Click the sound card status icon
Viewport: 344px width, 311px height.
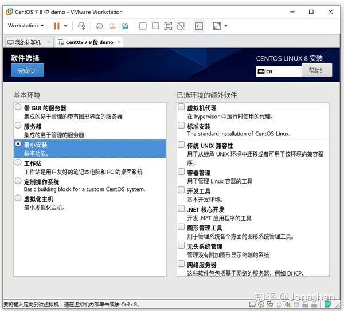[288, 305]
